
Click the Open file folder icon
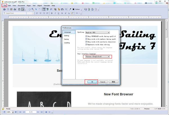pos(5,9)
